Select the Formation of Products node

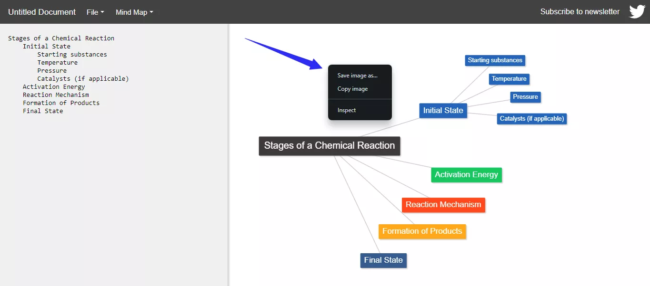pos(422,231)
